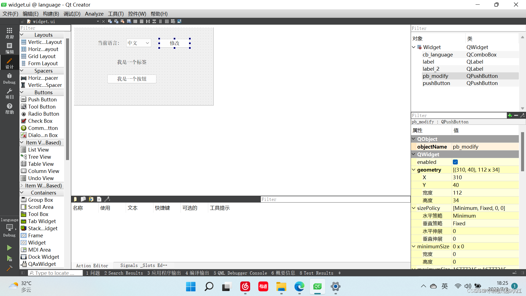Click the 我是一个按钮 button
The width and height of the screenshot is (526, 296).
coord(131,79)
